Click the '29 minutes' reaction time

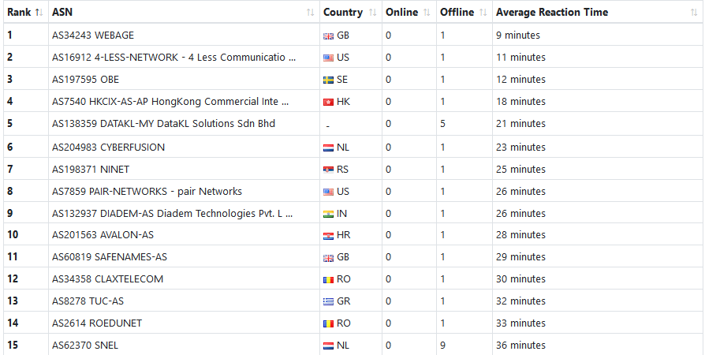point(520,257)
